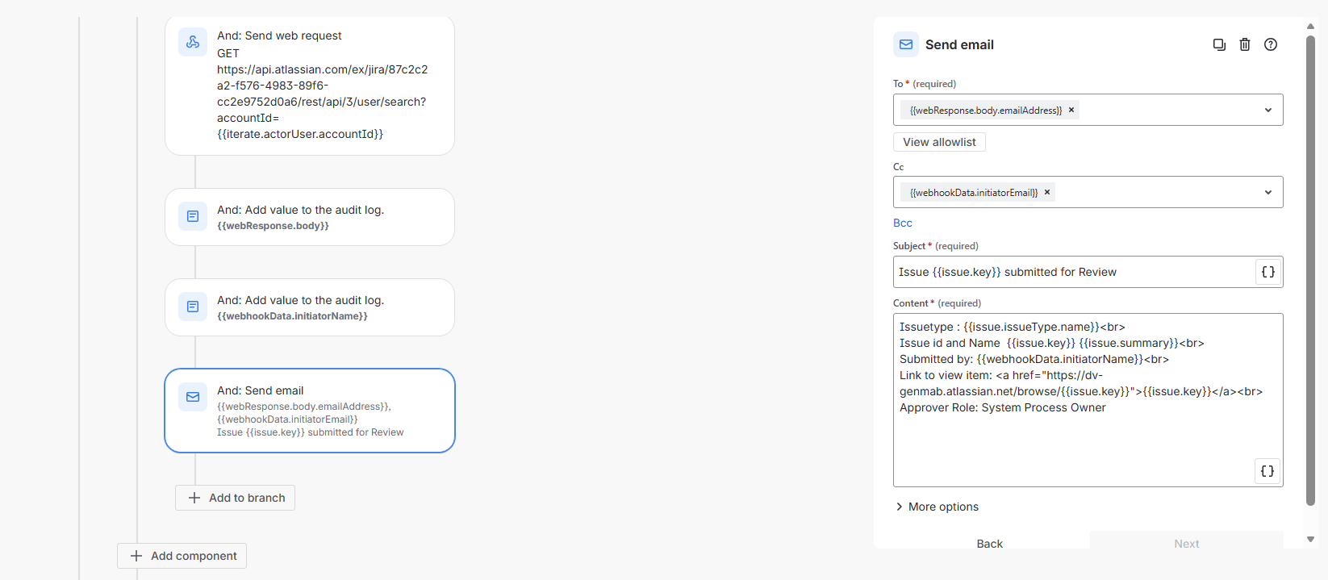Image resolution: width=1328 pixels, height=580 pixels.
Task: Delete the Send email component
Action: coord(1245,44)
